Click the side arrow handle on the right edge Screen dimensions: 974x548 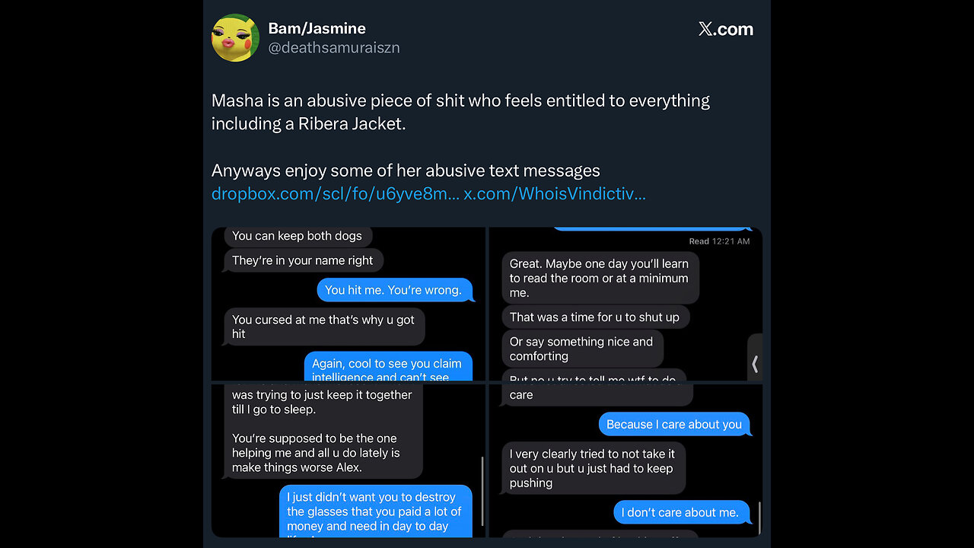pyautogui.click(x=755, y=364)
